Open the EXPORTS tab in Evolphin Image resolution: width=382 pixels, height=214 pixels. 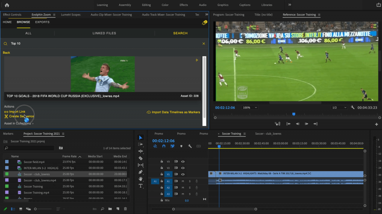(x=42, y=22)
